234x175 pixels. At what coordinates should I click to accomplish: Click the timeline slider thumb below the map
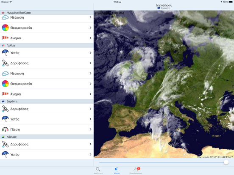coord(226,162)
